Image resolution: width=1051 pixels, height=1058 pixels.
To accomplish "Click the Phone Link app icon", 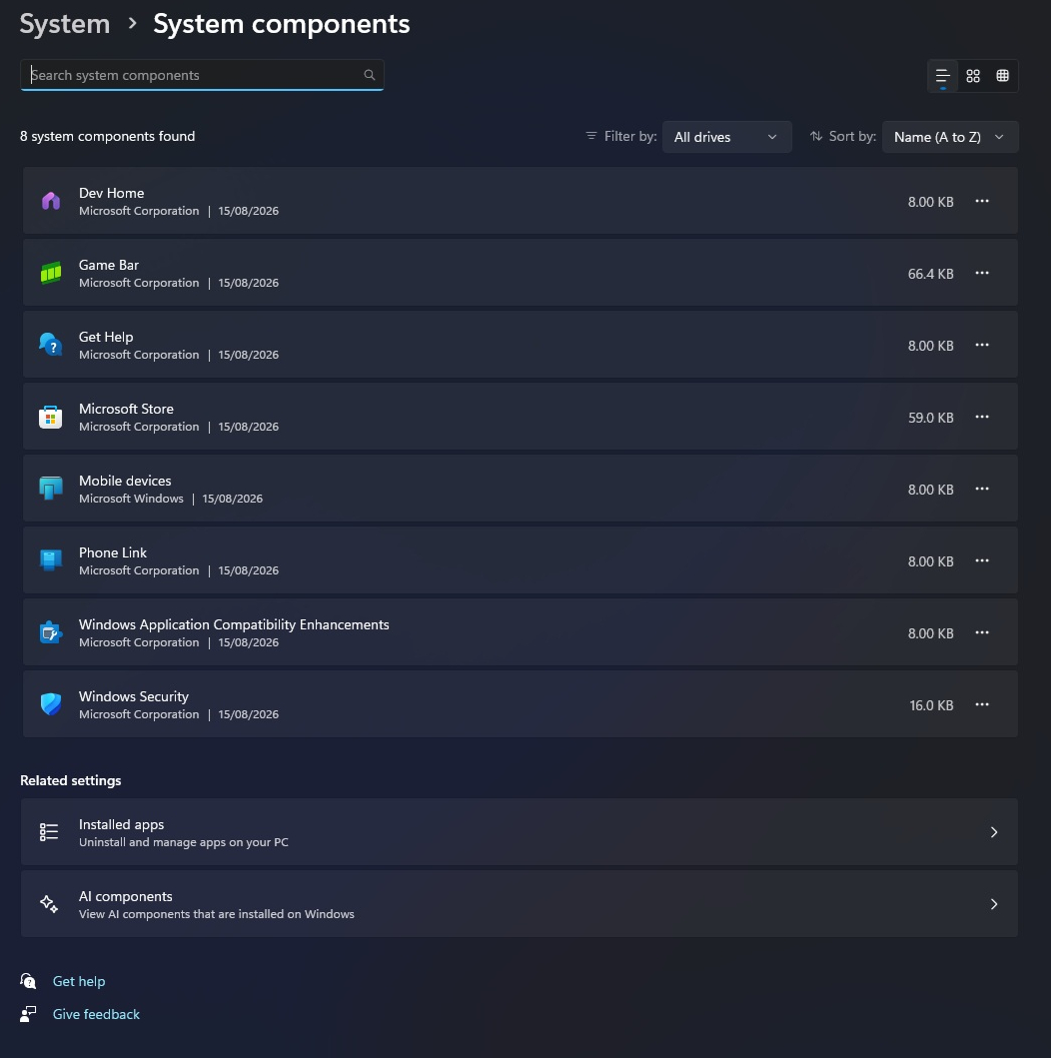I will tap(51, 560).
